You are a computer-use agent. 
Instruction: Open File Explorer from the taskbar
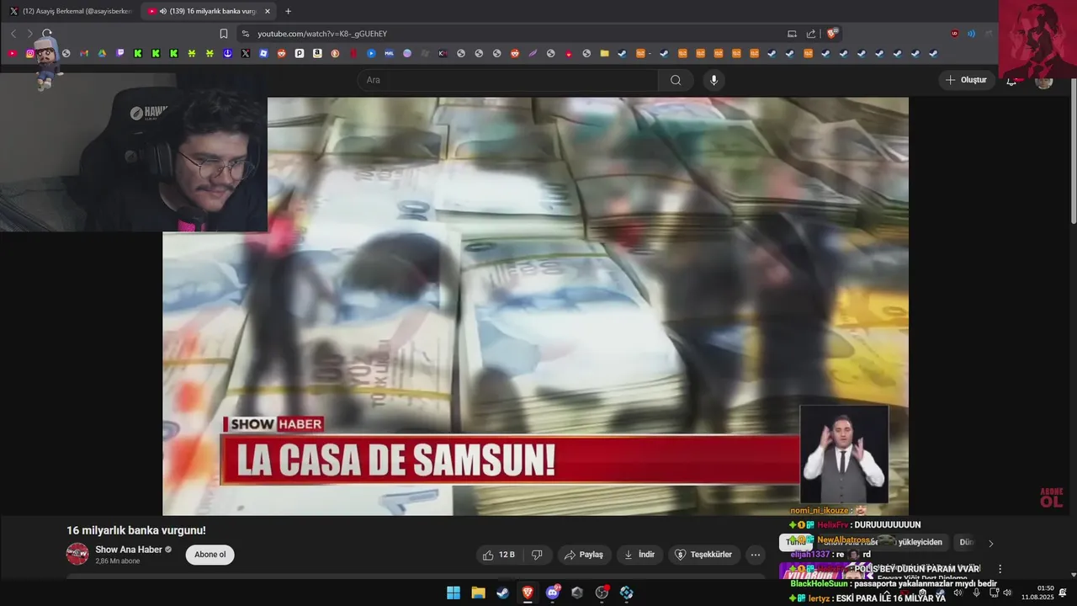point(478,593)
